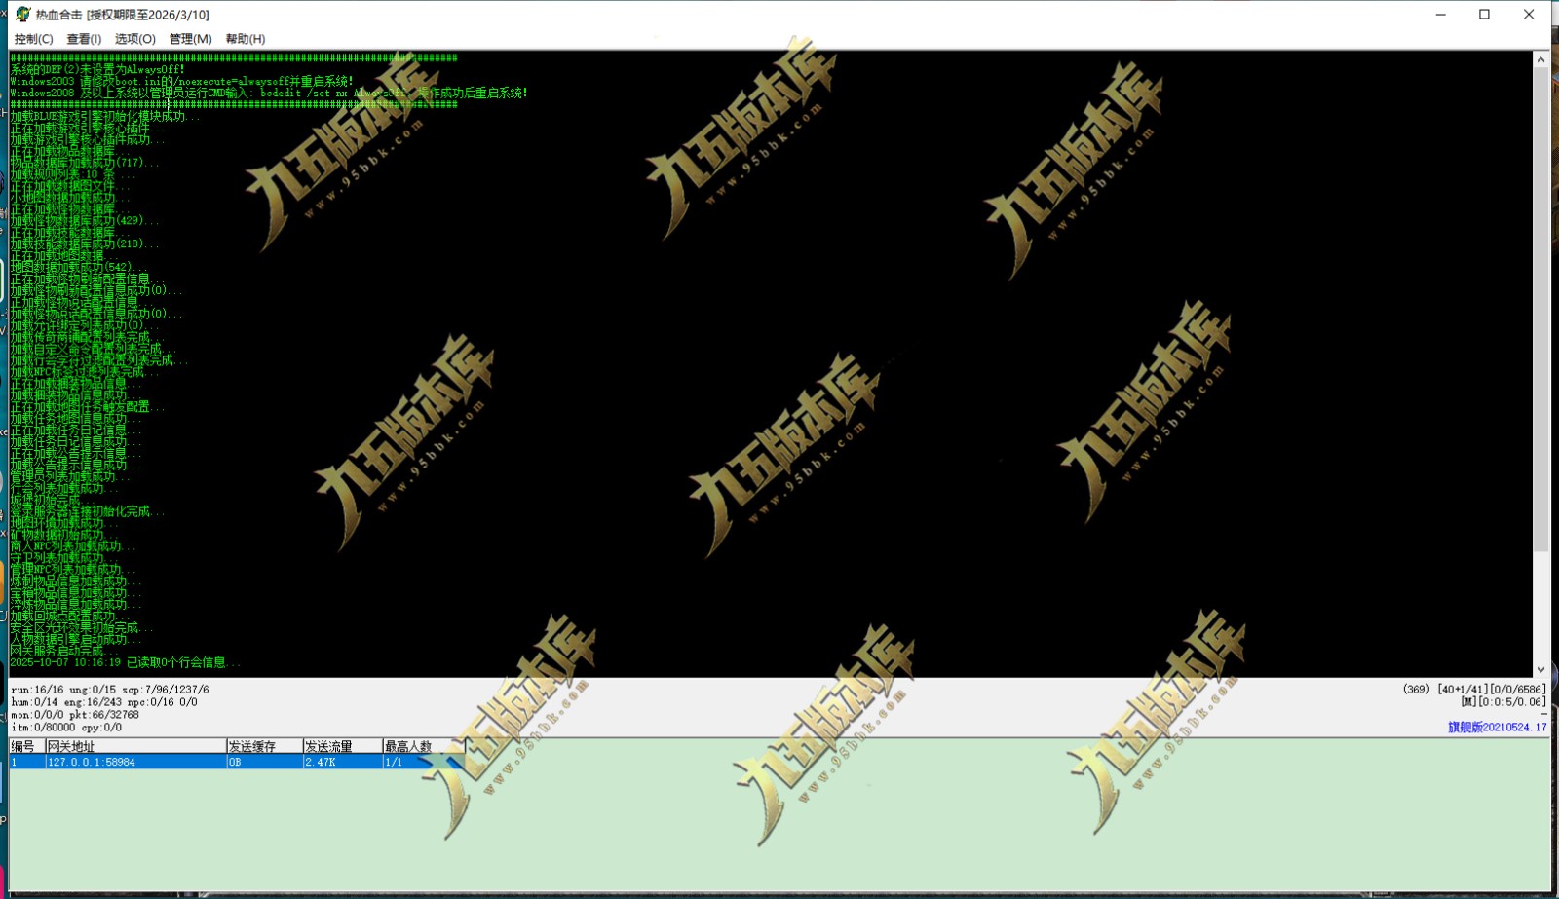Click the log line 网关服务启动完成

click(x=63, y=651)
